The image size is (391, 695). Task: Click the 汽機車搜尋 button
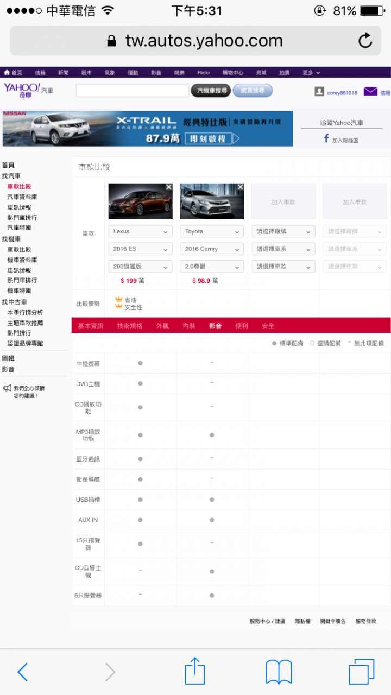point(211,91)
